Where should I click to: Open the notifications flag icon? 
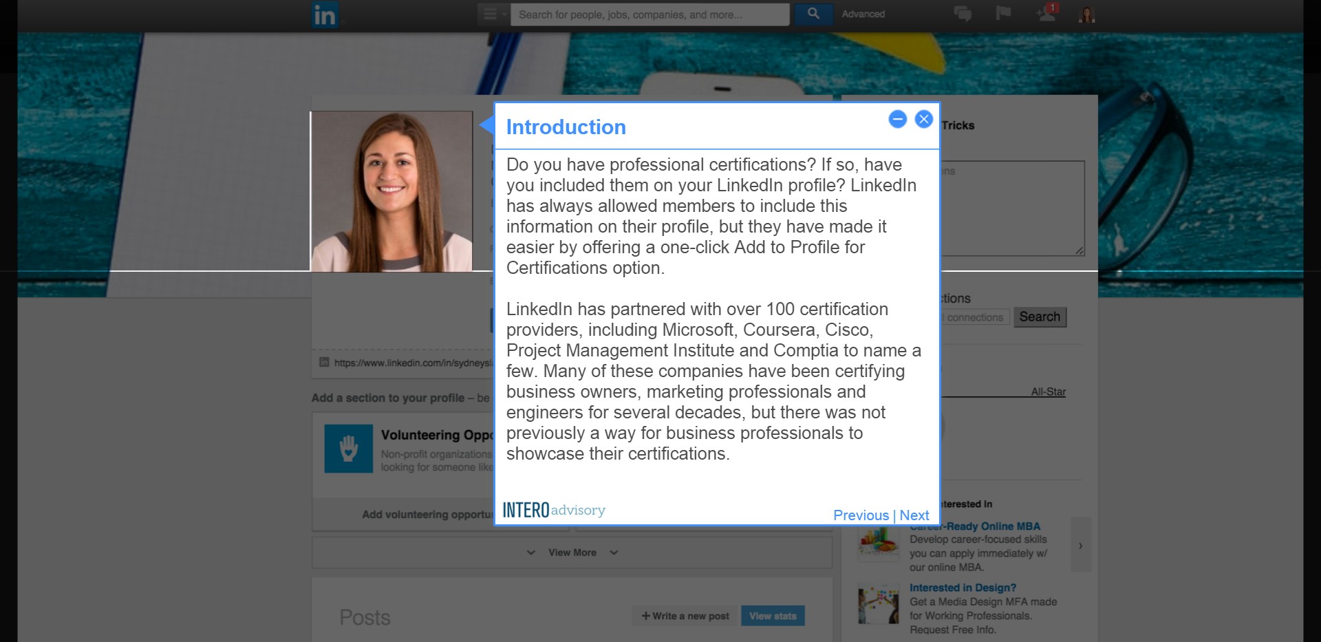click(1003, 13)
